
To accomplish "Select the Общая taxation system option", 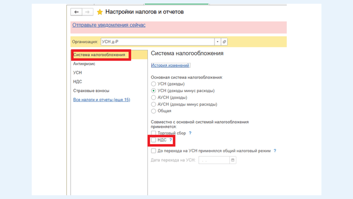I will point(153,111).
